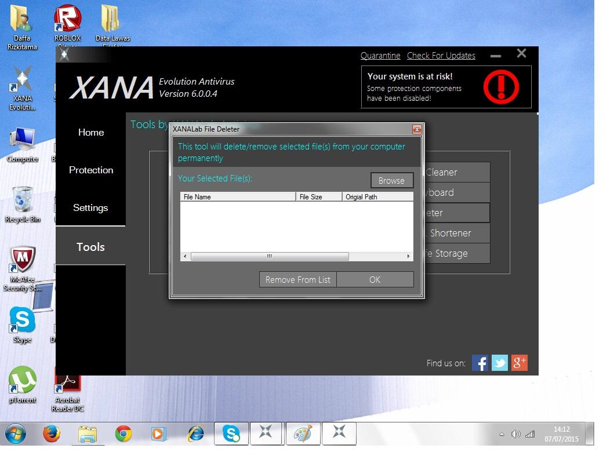603x452 pixels.
Task: Click the horizontal scrollbar thumb in file list
Action: point(270,256)
